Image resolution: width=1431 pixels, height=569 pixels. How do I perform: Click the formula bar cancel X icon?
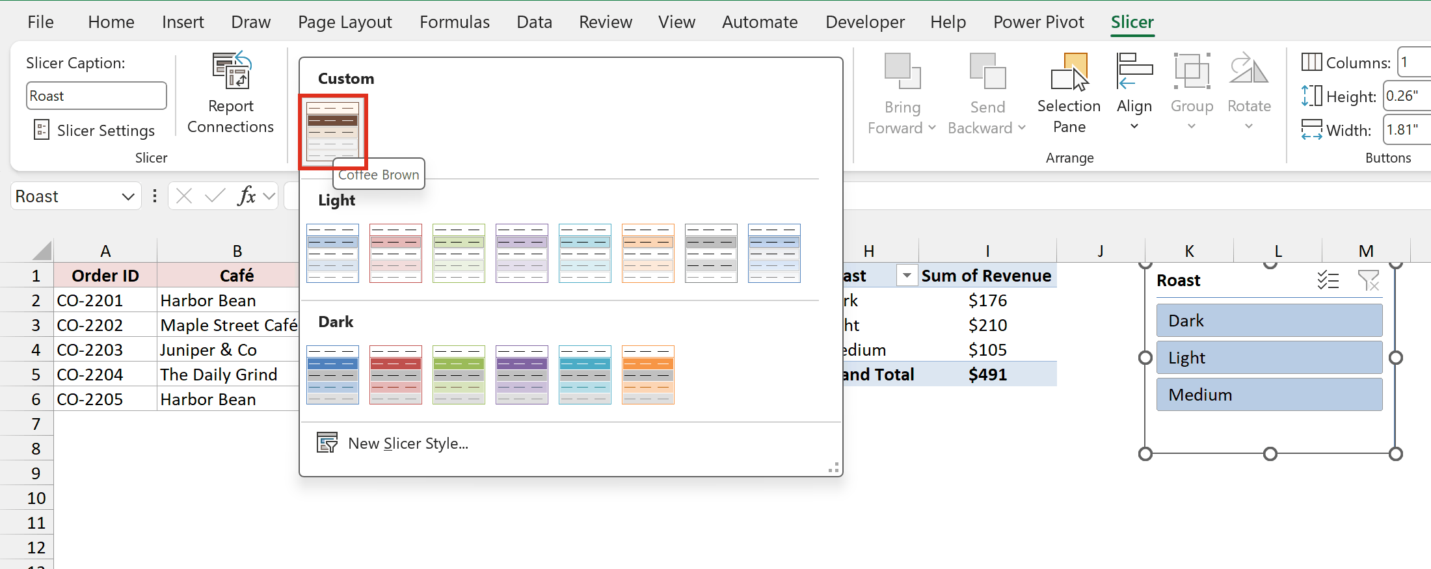(x=184, y=196)
